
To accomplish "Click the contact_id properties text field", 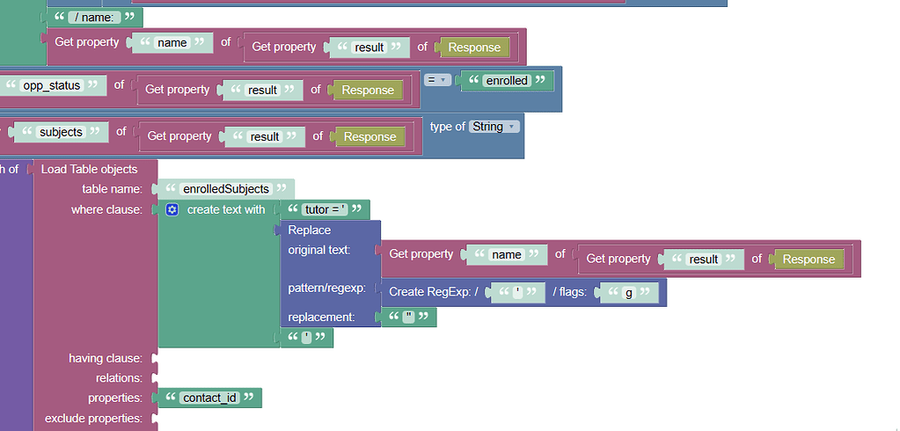I will (209, 398).
